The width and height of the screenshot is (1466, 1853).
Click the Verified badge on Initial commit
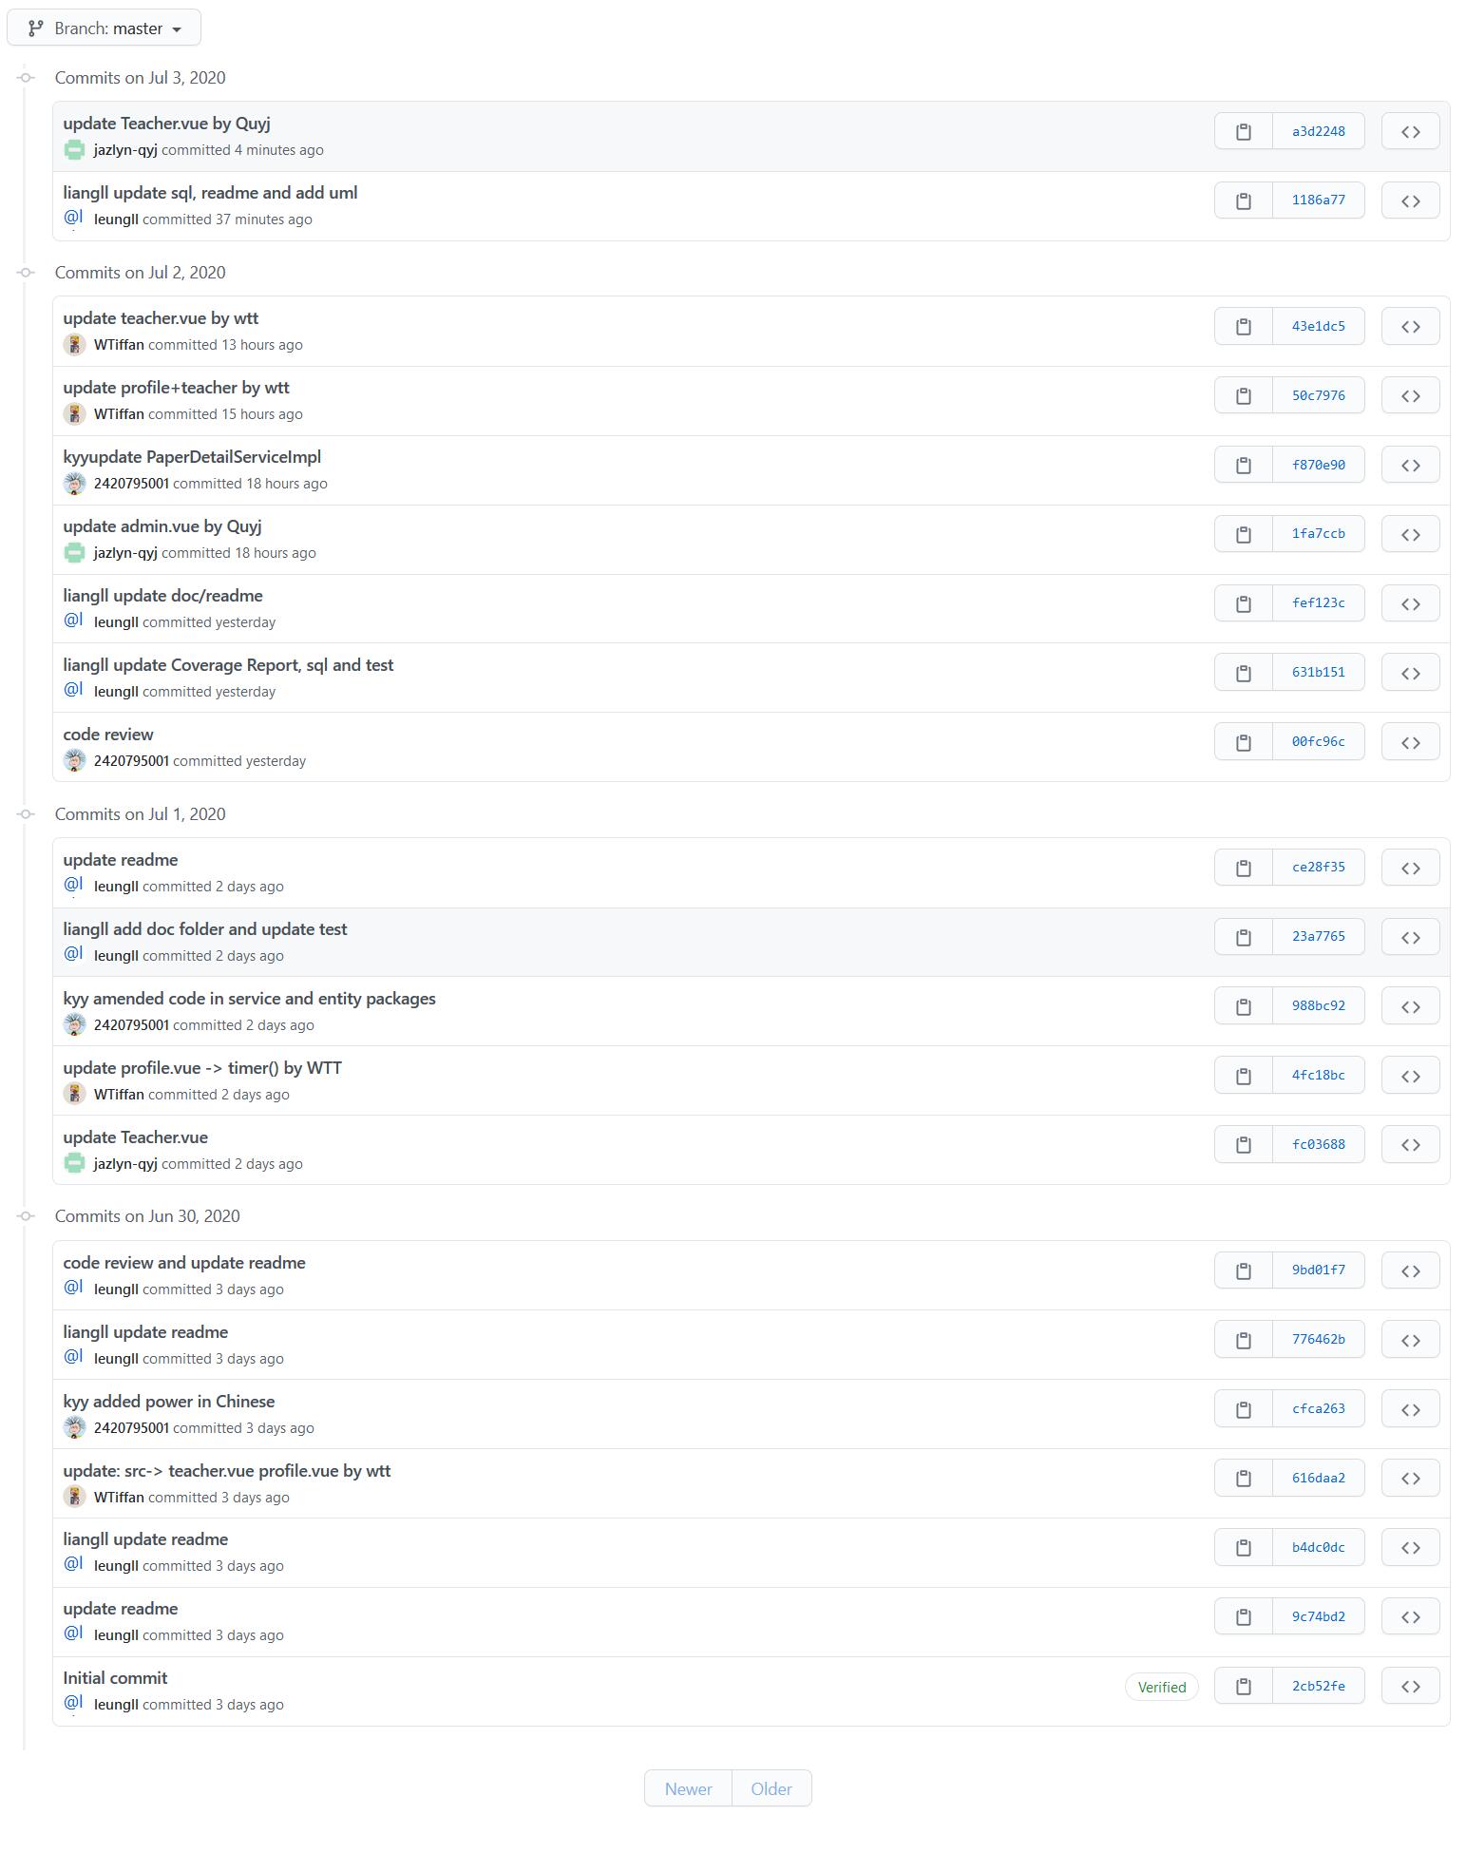tap(1161, 1686)
